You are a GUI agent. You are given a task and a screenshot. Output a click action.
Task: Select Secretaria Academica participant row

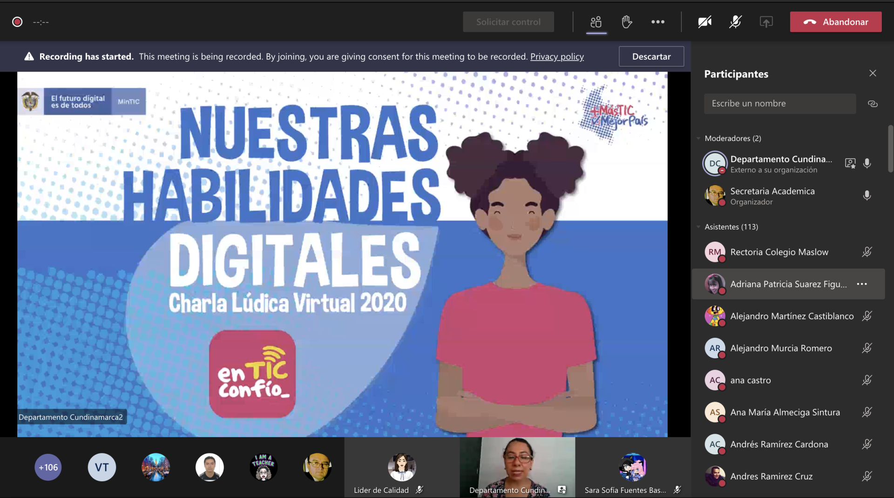coord(788,195)
